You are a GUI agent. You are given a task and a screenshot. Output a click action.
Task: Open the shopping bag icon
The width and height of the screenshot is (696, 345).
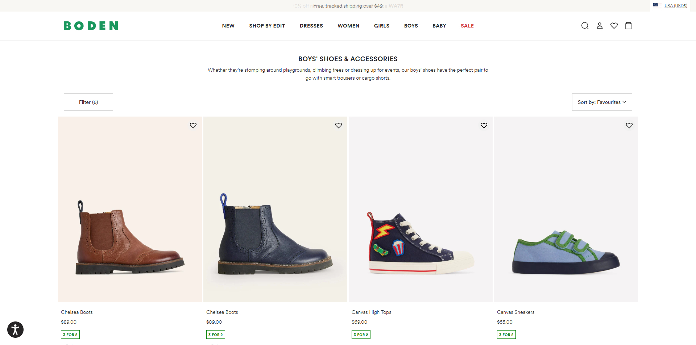(x=629, y=26)
